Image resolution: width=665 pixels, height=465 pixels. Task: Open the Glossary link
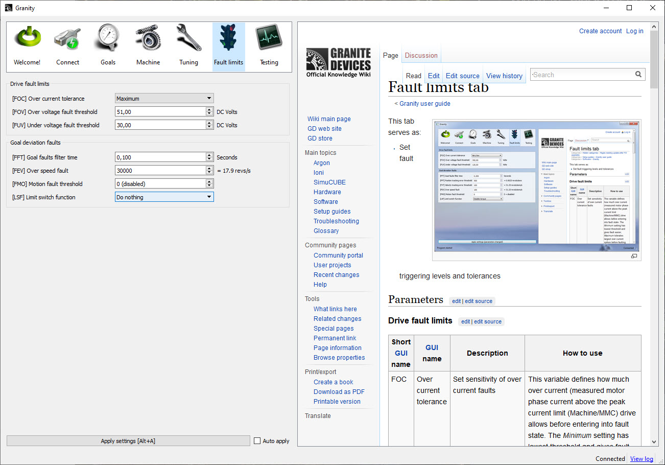point(326,231)
